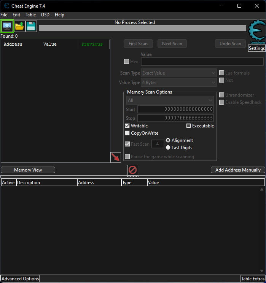Open the process list computer icon
This screenshot has height=283, width=266.
click(7, 26)
